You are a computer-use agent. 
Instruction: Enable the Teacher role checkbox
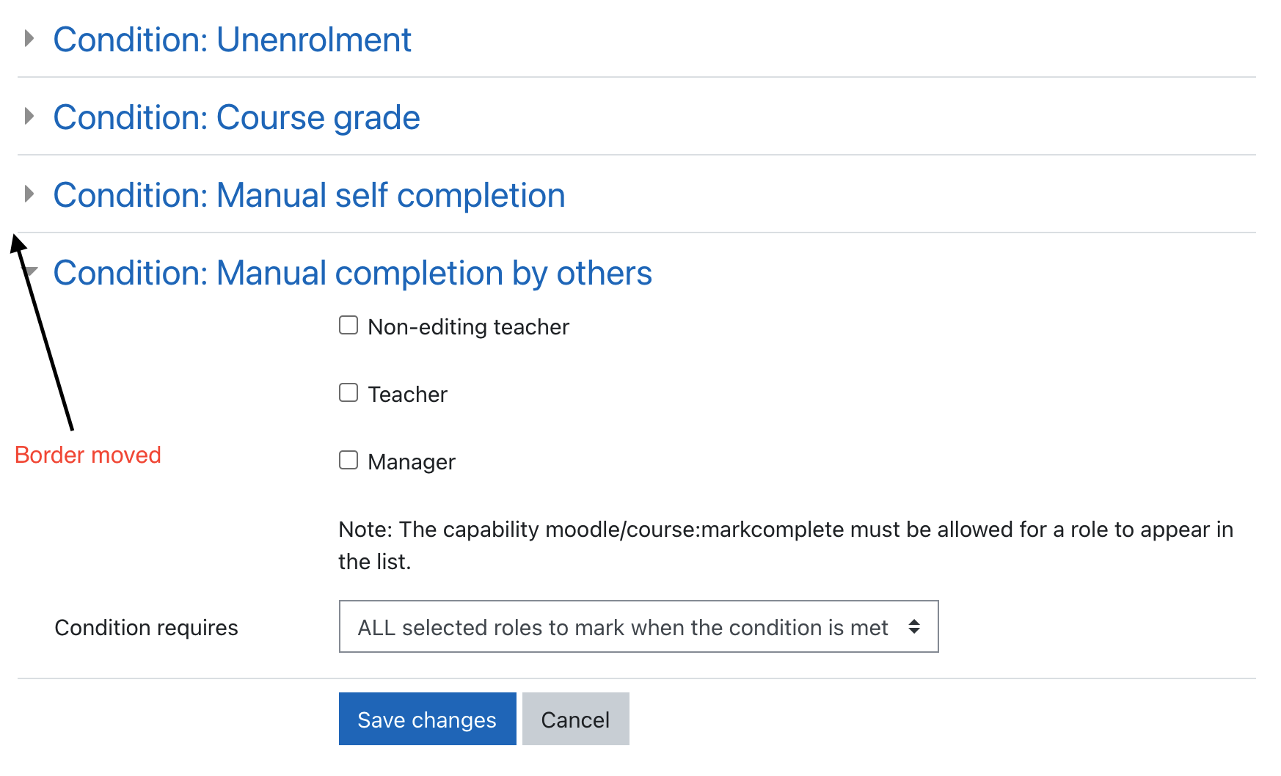click(348, 393)
